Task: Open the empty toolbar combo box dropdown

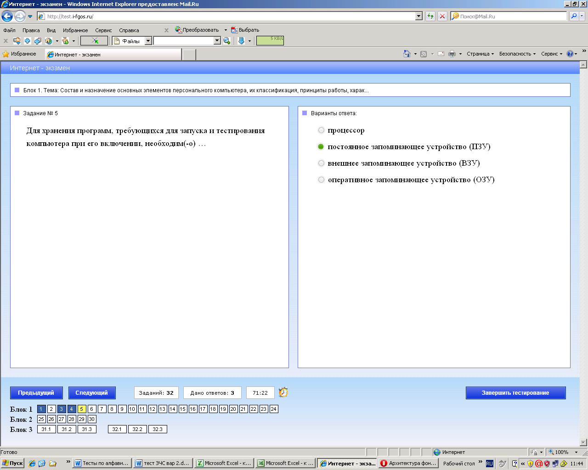Action: click(x=217, y=41)
